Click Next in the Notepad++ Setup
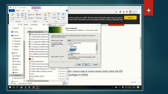Image resolution: width=168 pixels, height=94 pixels. [x=86, y=64]
